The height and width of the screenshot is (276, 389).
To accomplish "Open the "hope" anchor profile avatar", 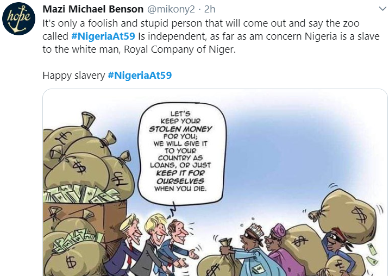I will [x=18, y=18].
